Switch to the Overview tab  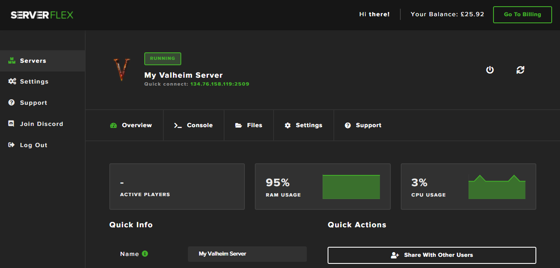pos(131,125)
